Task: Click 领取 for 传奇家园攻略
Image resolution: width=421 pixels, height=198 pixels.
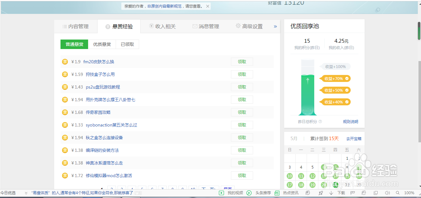Action: (242, 112)
